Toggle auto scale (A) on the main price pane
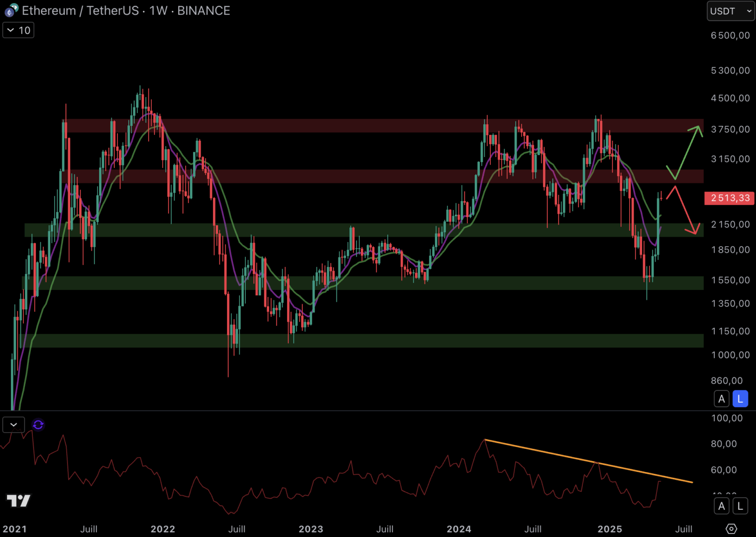 pyautogui.click(x=722, y=399)
